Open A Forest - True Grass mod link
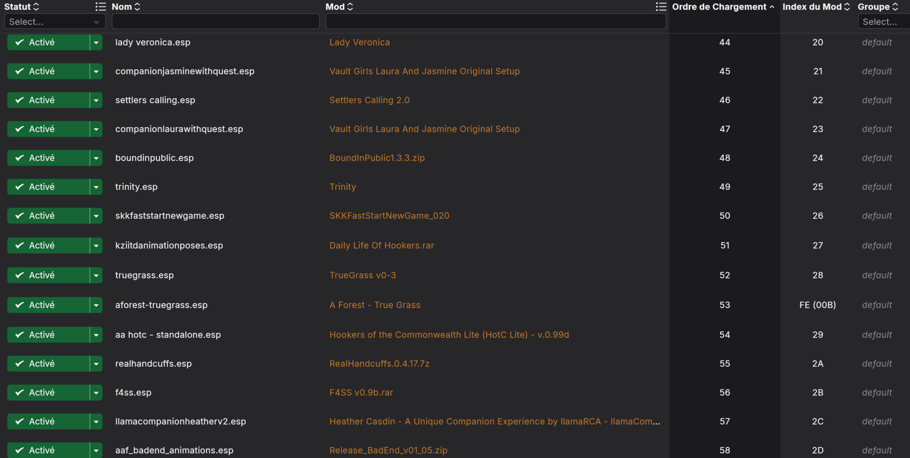Screen dimensions: 910x458 (x=375, y=305)
